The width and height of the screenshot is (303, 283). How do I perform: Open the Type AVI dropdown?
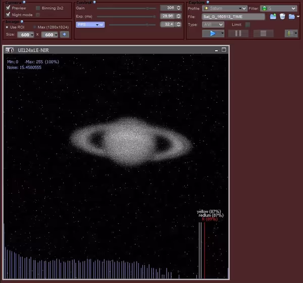(213, 25)
